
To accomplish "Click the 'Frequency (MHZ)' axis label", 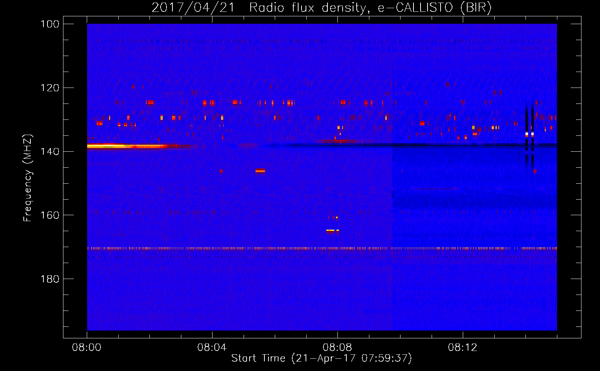I will (28, 178).
